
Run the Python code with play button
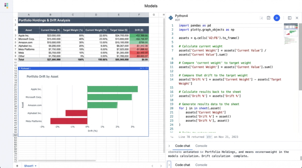pyautogui.click(x=277, y=18)
